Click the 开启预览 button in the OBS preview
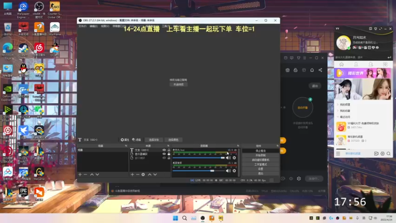 [x=179, y=84]
